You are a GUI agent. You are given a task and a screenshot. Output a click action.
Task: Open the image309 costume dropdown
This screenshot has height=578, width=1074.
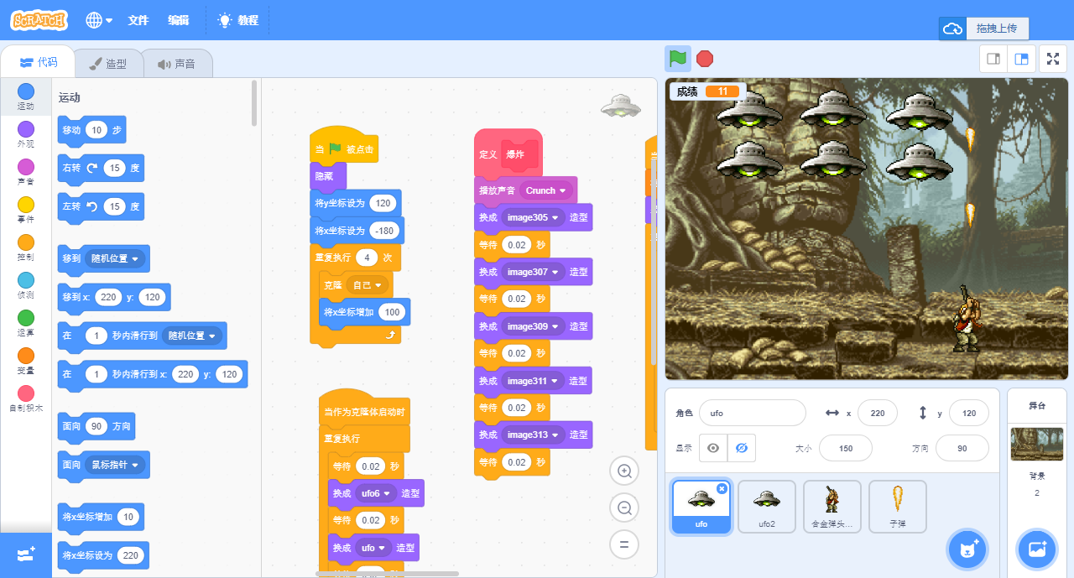[x=533, y=326]
